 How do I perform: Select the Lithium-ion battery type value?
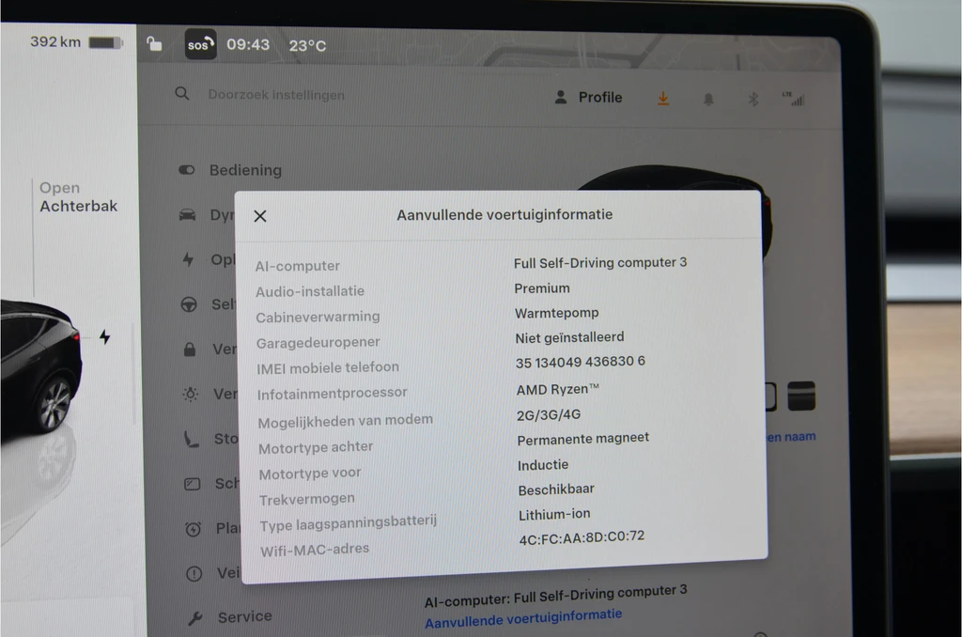[554, 514]
